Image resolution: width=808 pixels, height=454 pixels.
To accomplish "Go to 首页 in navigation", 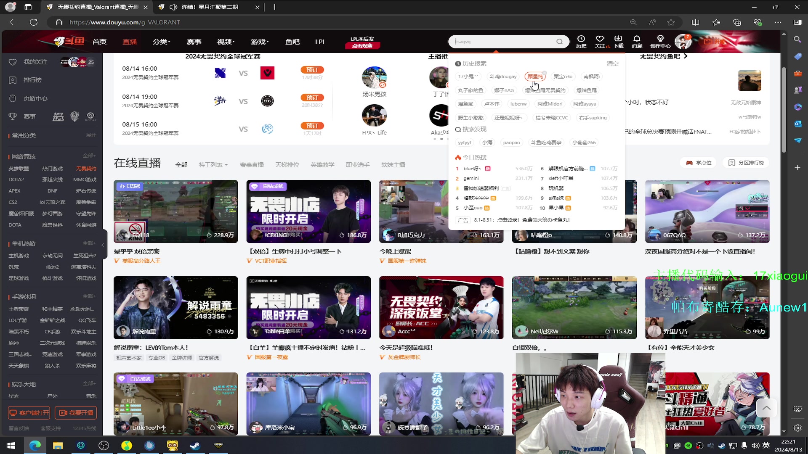I will pos(99,42).
